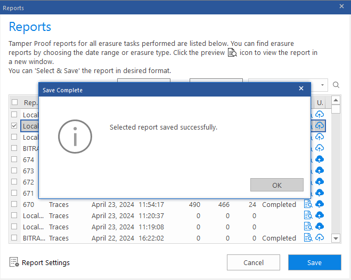Screen dimensions: 351x280
Task: Click upload cloud icon in row 672
Action: point(320,181)
